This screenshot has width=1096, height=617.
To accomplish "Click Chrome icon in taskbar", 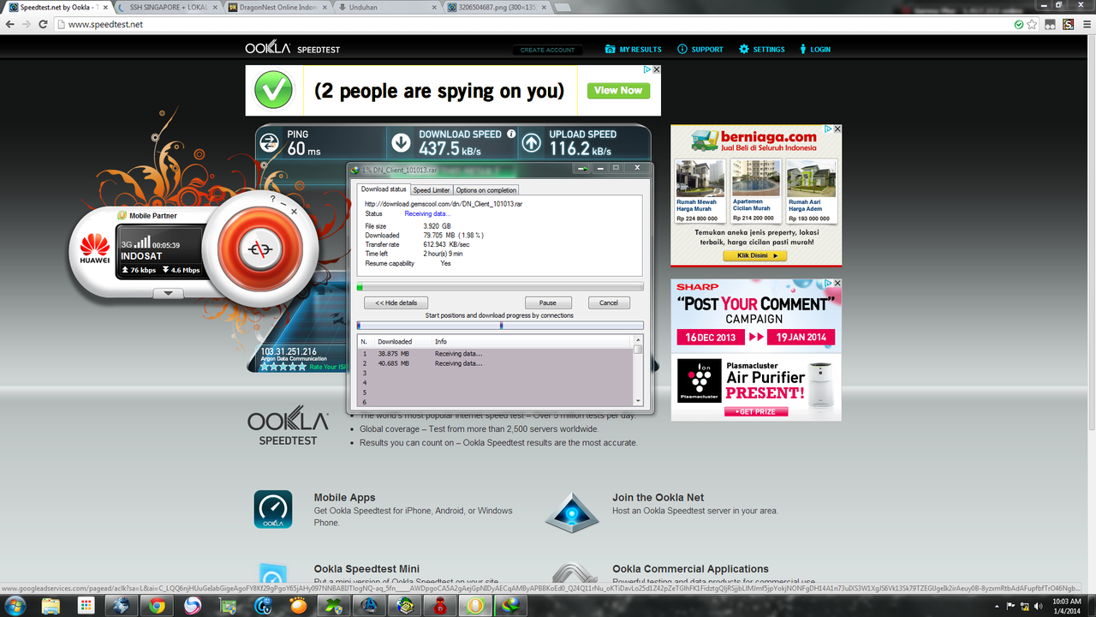I will [157, 605].
